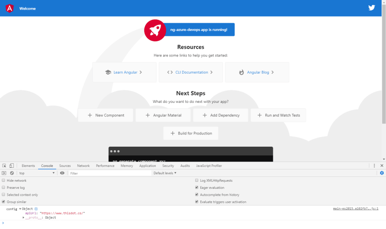Image resolution: width=386 pixels, height=229 pixels.
Task: Click the plus icon on Run and Watch Tests
Action: (260, 115)
